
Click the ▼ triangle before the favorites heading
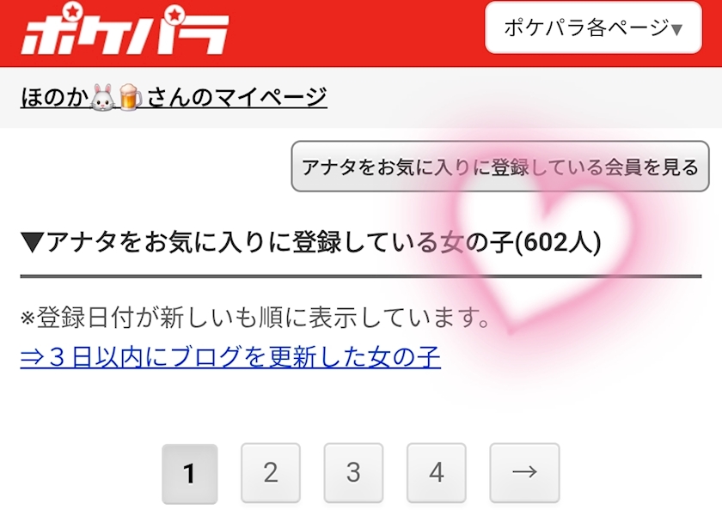click(x=33, y=242)
